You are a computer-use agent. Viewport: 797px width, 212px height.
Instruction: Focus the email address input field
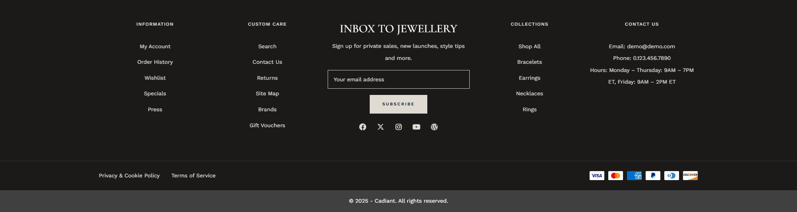point(398,79)
